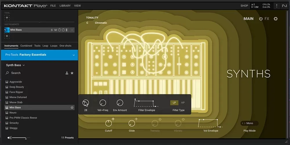Viewport: 290px width, 145px height.
Task: Open the hexagon settings icon
Action: click(x=275, y=19)
